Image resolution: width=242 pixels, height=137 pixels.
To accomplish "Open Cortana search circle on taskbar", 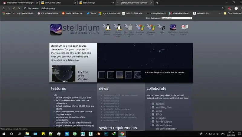I will pyautogui.click(x=11, y=134).
